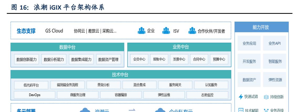
Task: Select the 弹性运维 box
Action: [164, 95]
